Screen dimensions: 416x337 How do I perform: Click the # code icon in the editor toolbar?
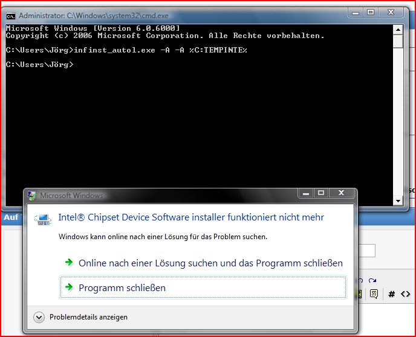pos(391,294)
